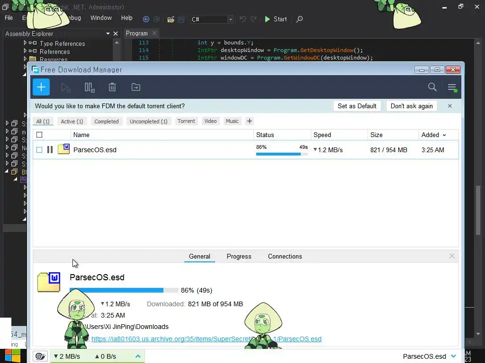The image size is (485, 363).
Task: Click dnSpy navigate back arrow
Action: coord(146,19)
